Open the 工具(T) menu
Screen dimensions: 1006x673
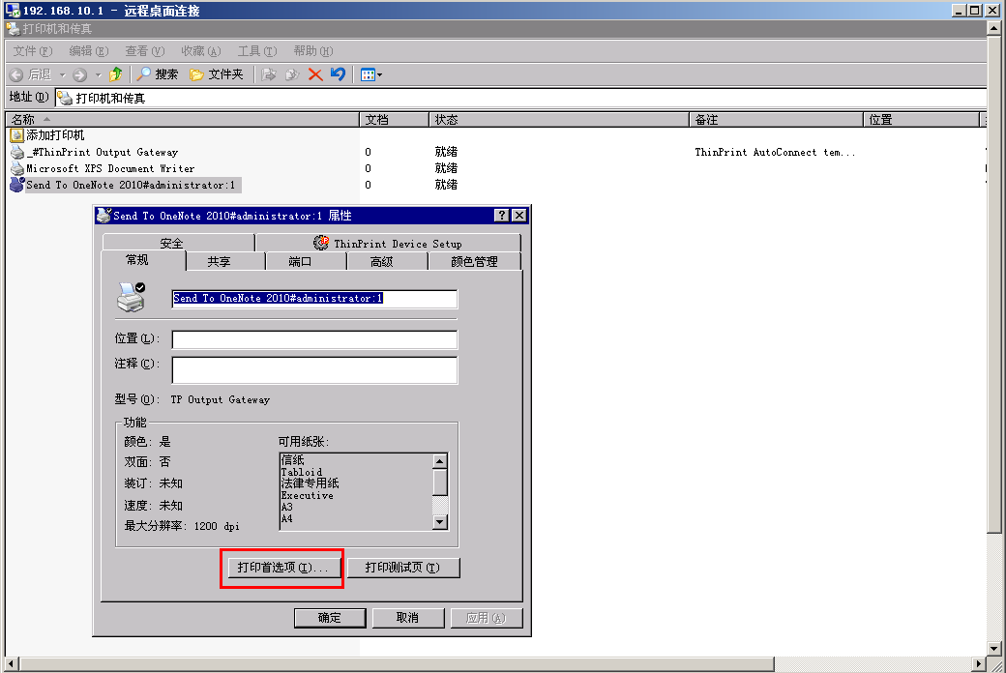point(256,51)
